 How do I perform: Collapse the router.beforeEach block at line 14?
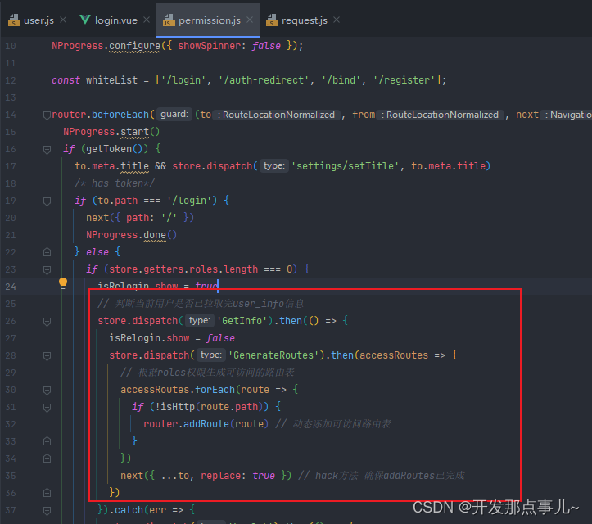[x=47, y=115]
